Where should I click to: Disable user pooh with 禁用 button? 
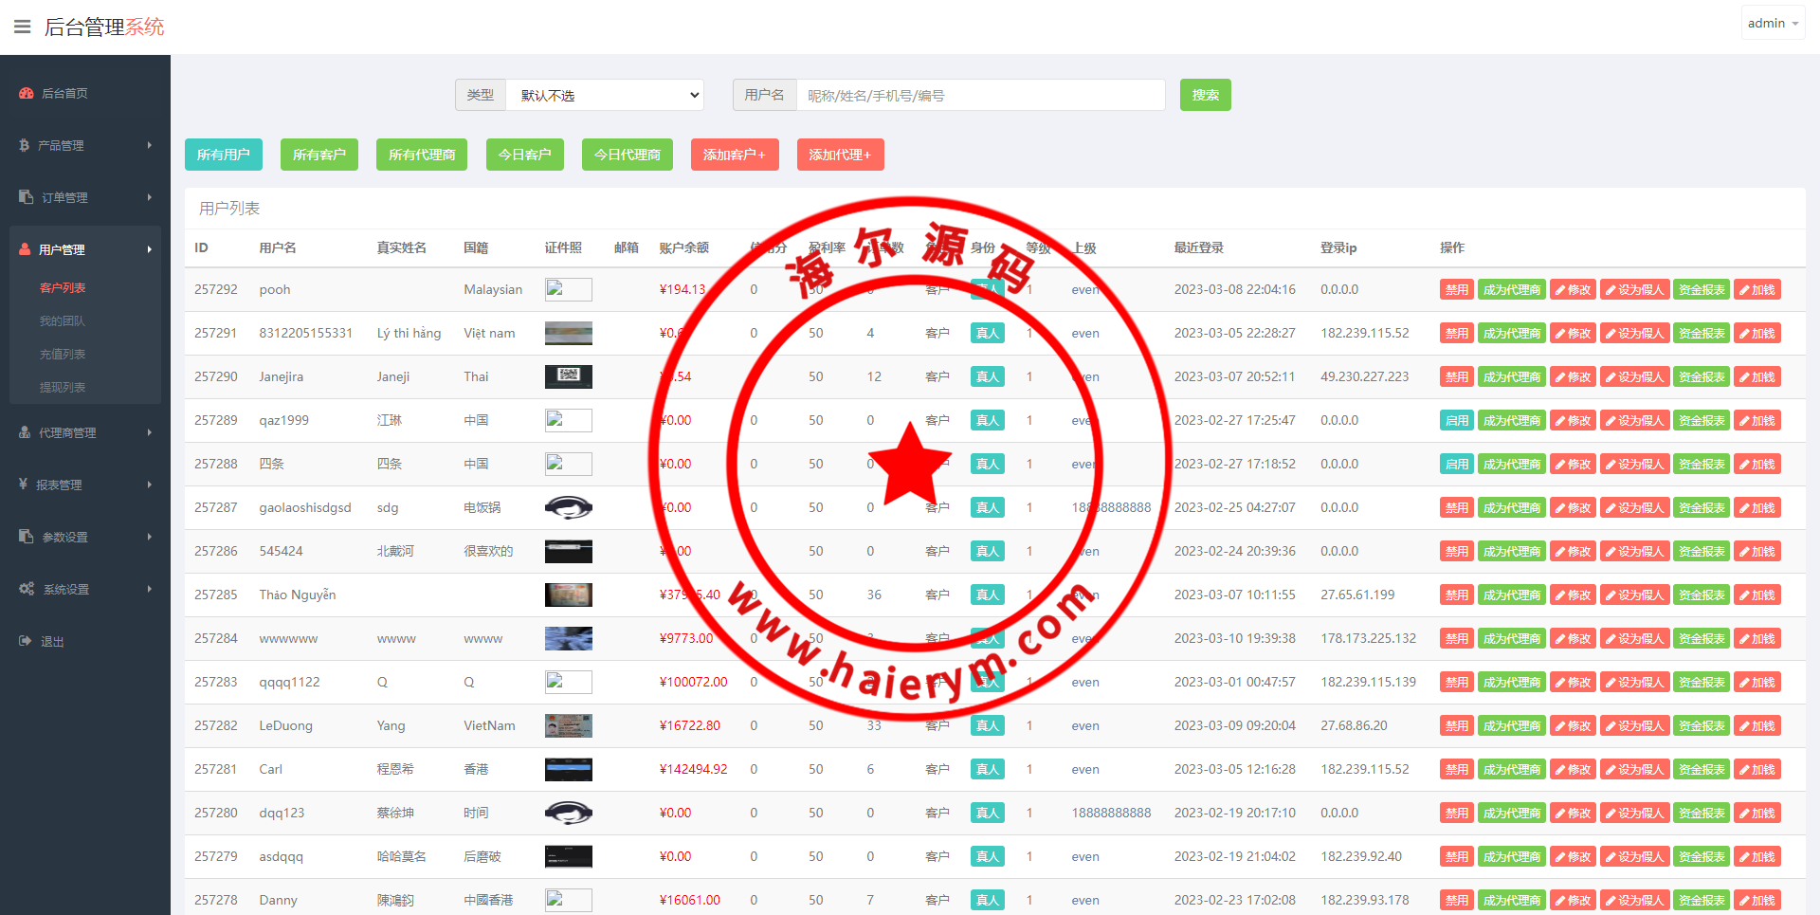[x=1456, y=290]
